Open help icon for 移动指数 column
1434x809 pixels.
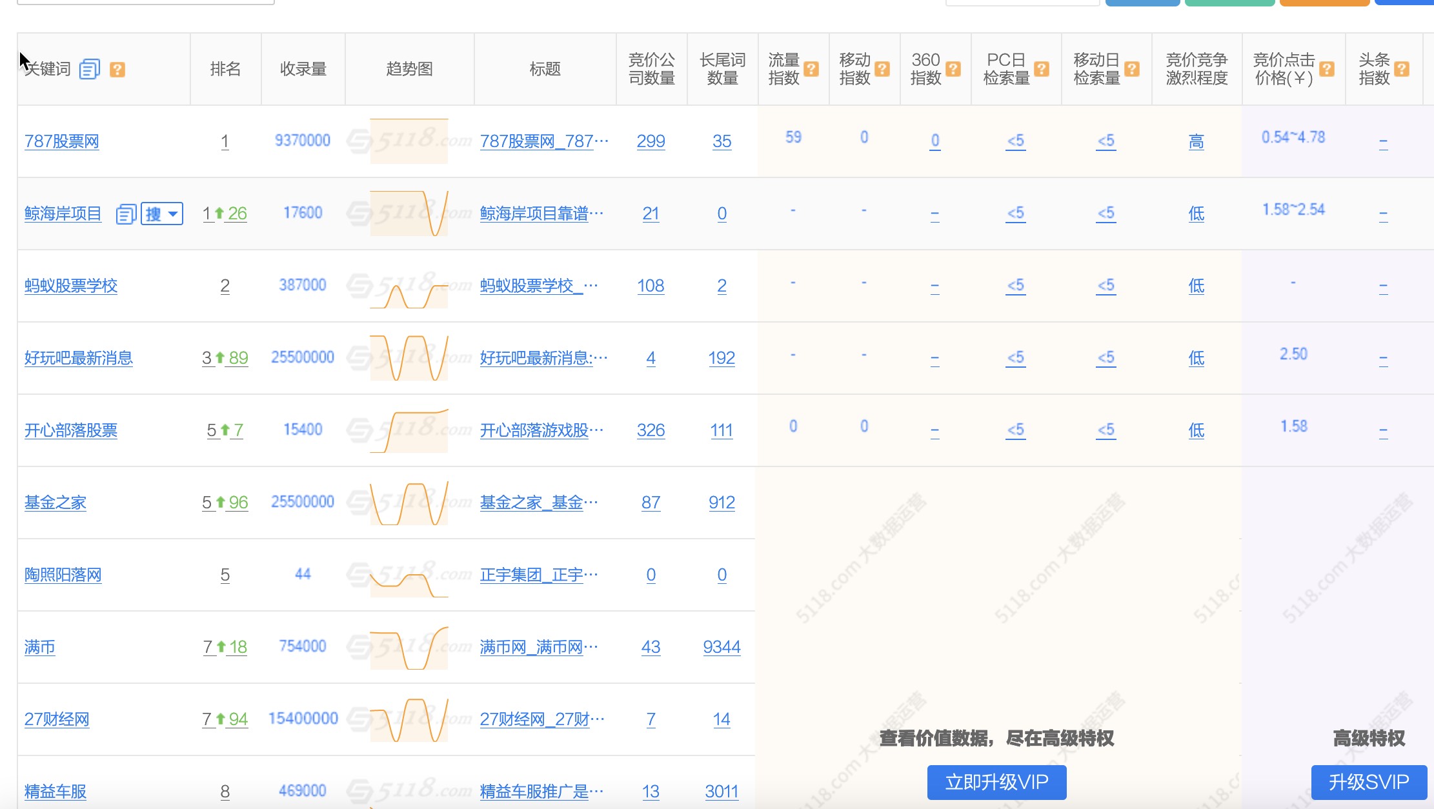pyautogui.click(x=882, y=69)
